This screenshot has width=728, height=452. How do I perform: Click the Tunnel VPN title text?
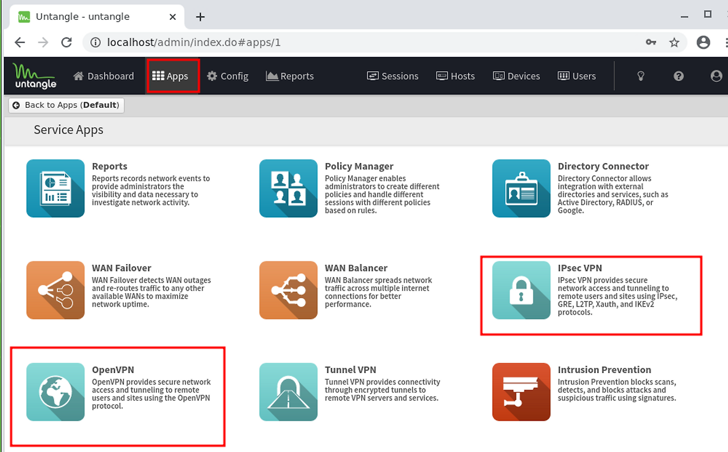(350, 370)
